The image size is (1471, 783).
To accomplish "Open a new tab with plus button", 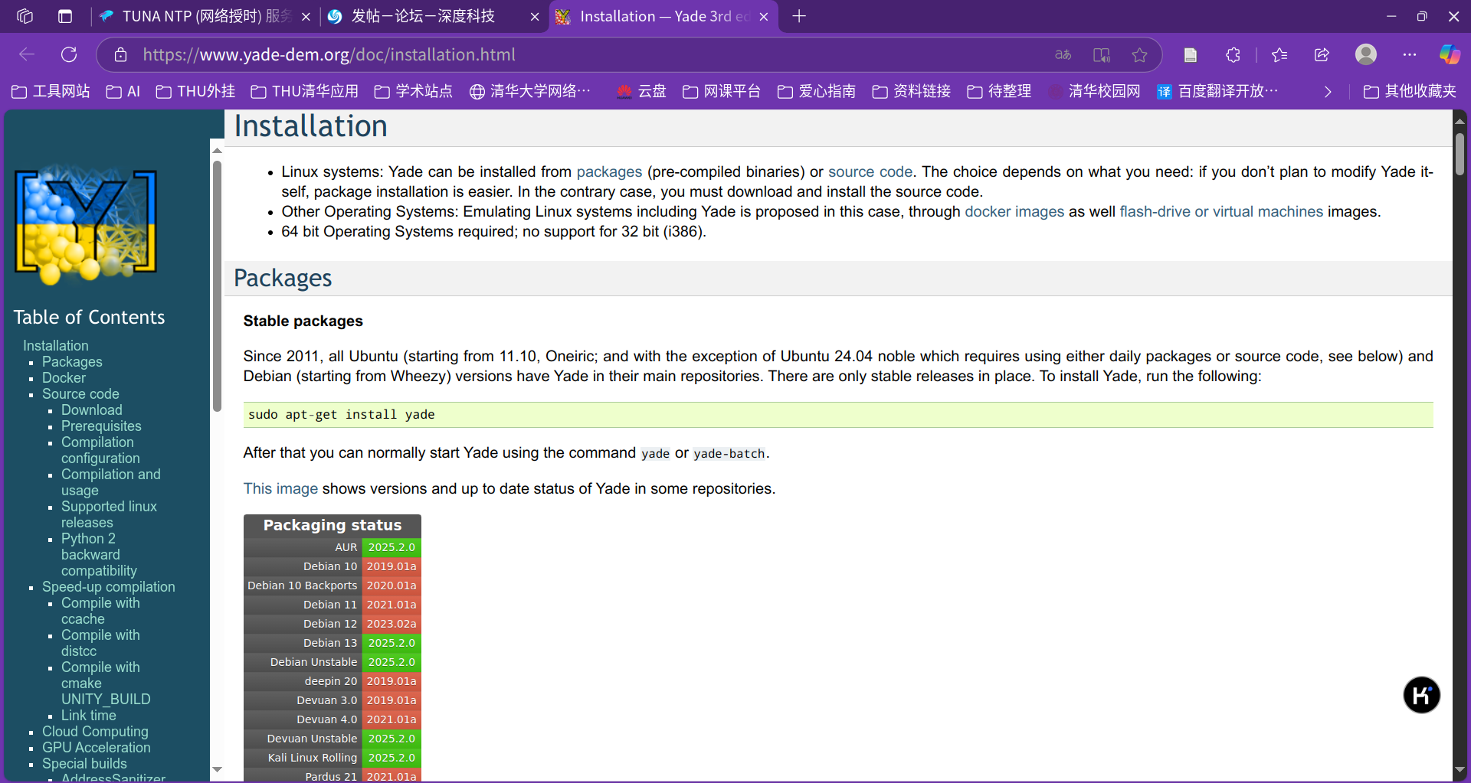I will pos(799,16).
